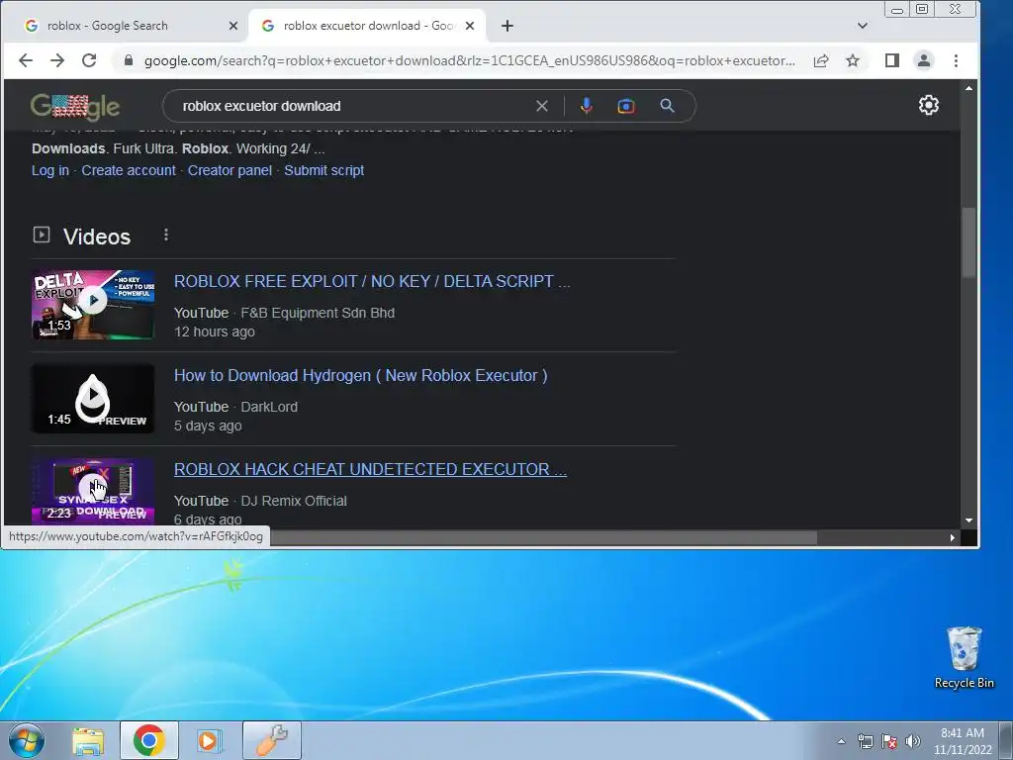Click the browser forward arrow
Image resolution: width=1013 pixels, height=760 pixels.
(x=57, y=60)
